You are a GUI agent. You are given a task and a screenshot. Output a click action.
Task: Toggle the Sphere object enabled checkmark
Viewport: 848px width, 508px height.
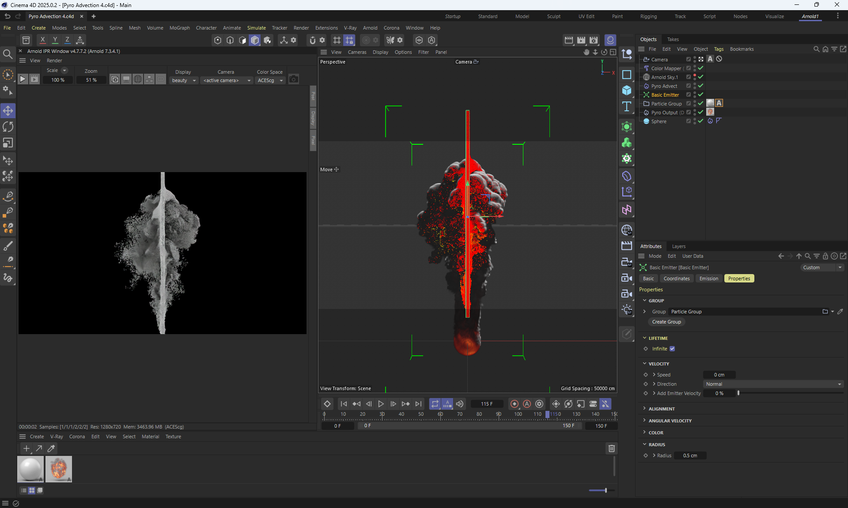point(700,121)
